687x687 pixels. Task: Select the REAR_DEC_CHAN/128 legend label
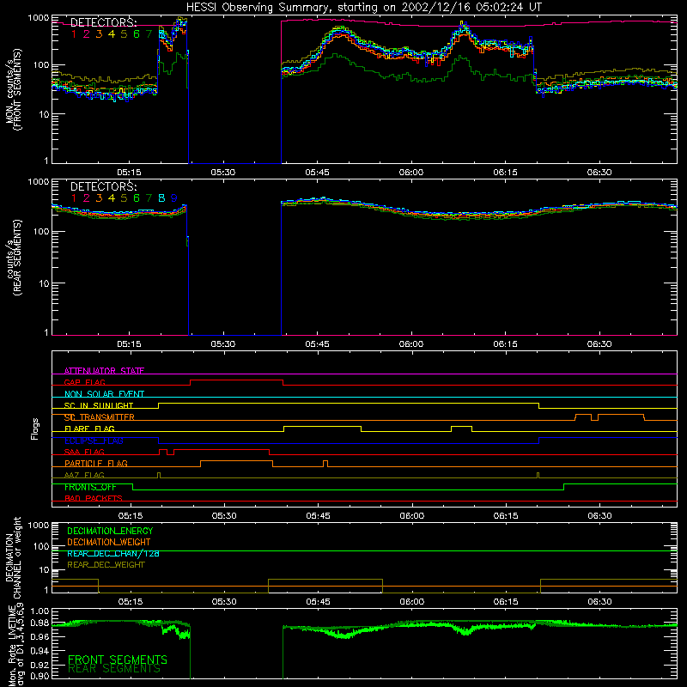click(x=113, y=553)
